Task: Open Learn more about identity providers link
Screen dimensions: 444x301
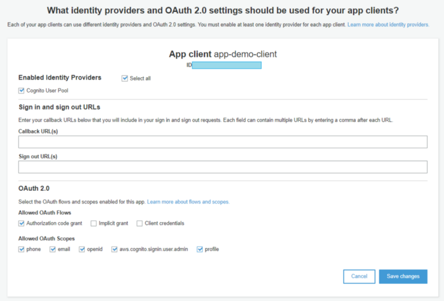Action: click(x=388, y=24)
